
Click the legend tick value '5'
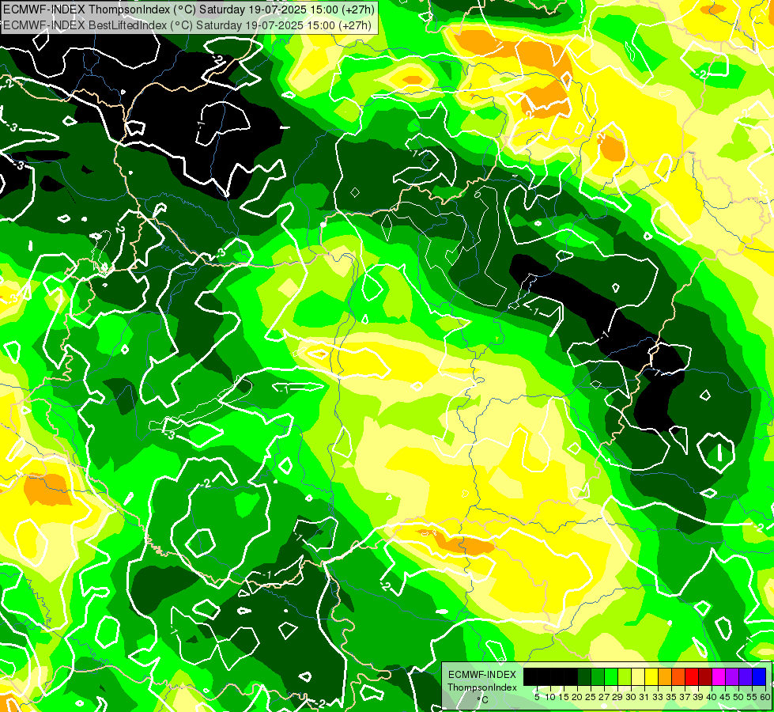pyautogui.click(x=537, y=697)
